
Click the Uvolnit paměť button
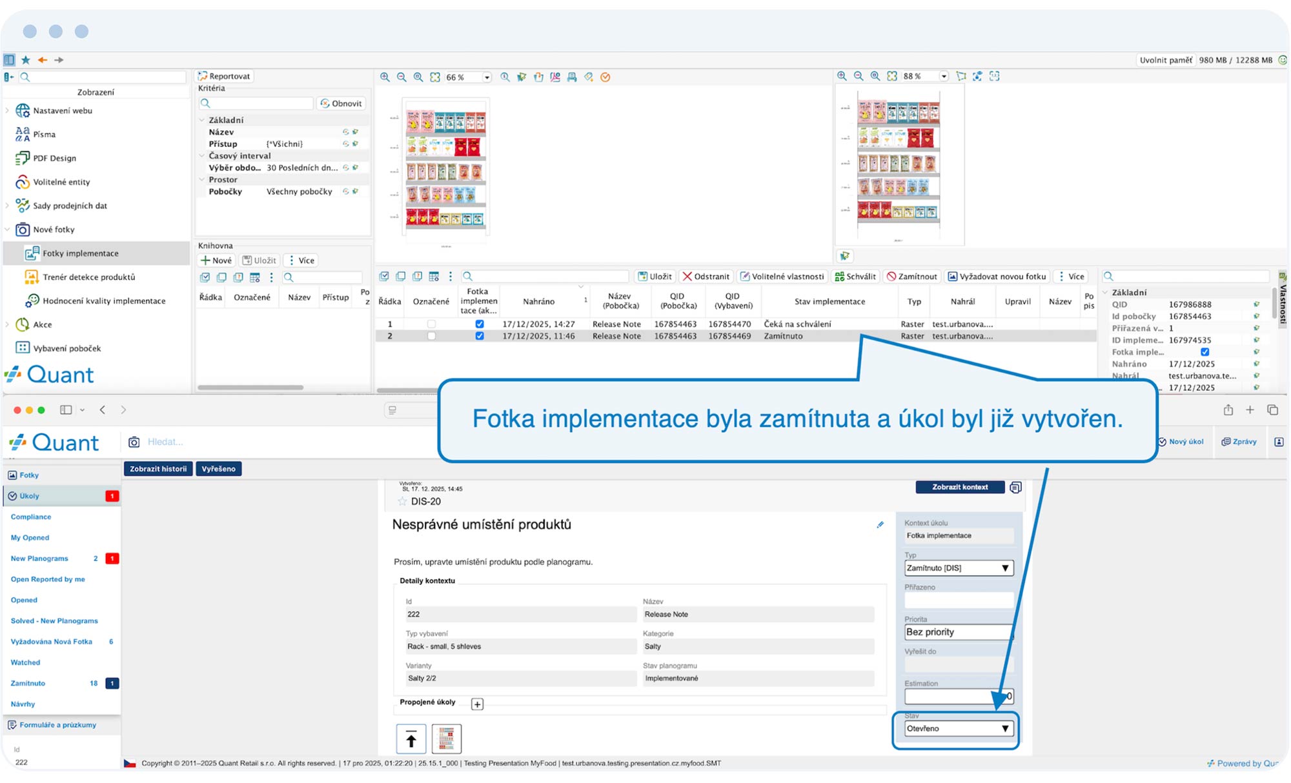pos(1166,61)
